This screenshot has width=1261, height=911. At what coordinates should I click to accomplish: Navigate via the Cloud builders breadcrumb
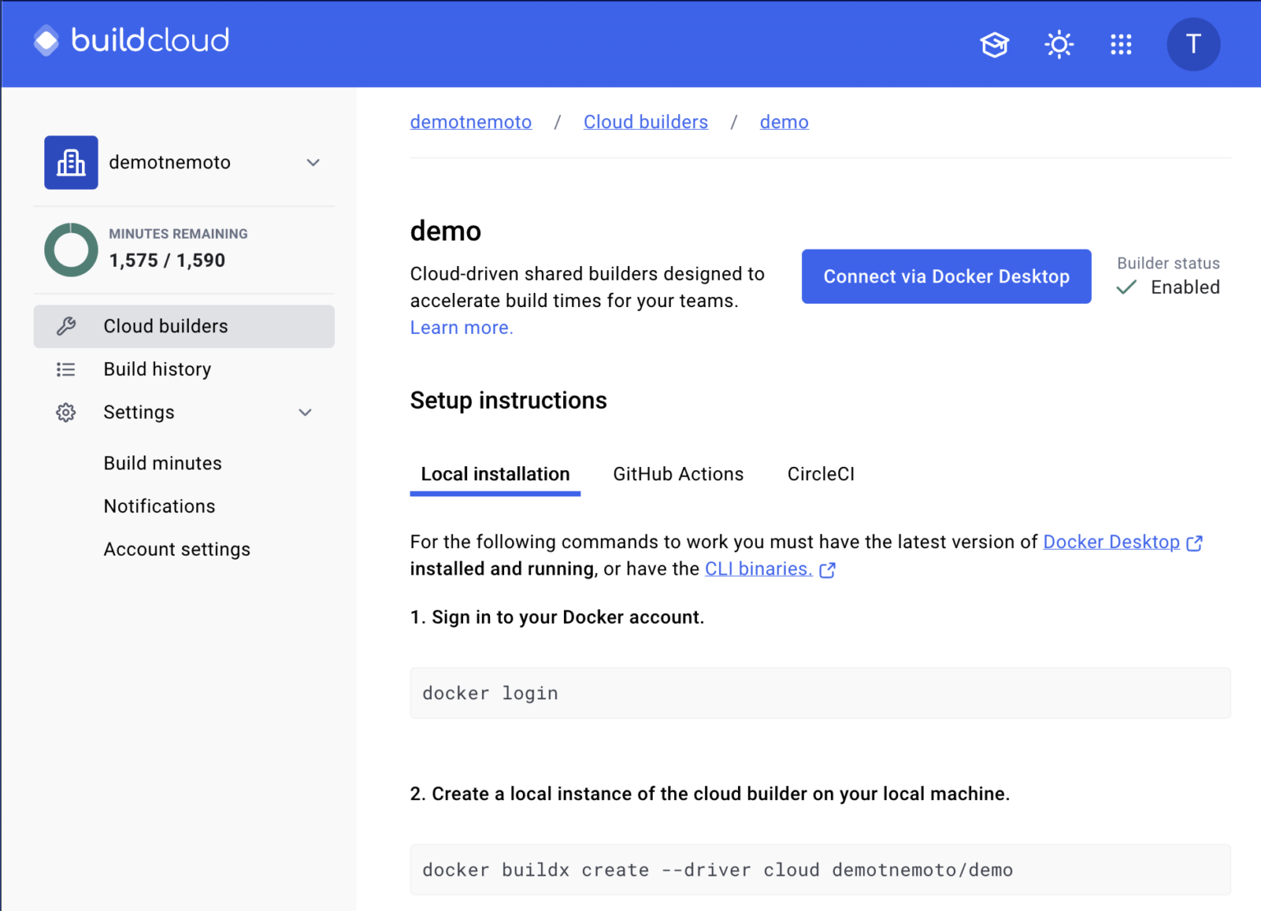coord(645,121)
